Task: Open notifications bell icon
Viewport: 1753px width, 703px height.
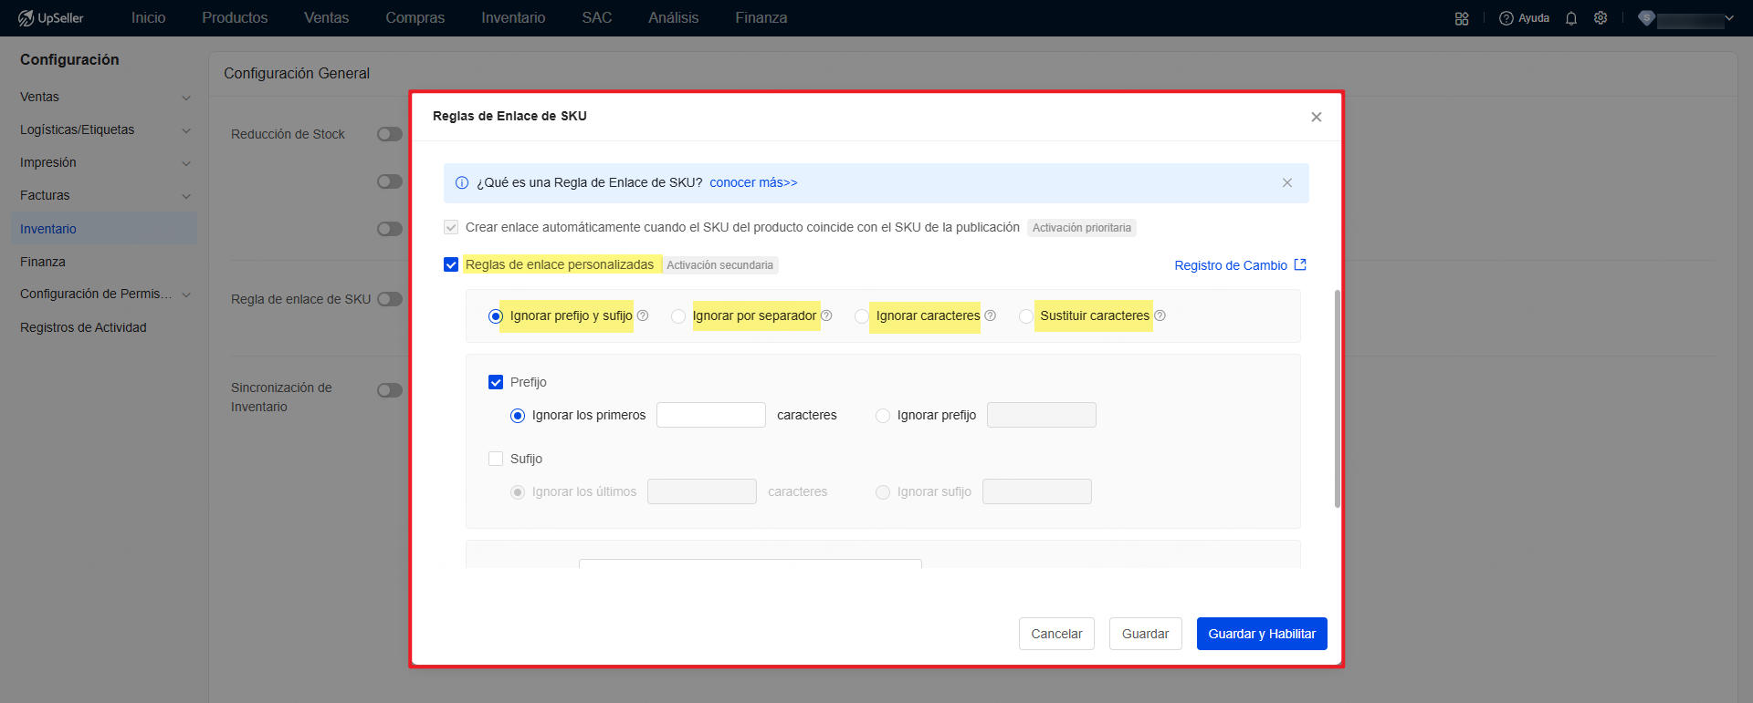Action: pyautogui.click(x=1570, y=18)
